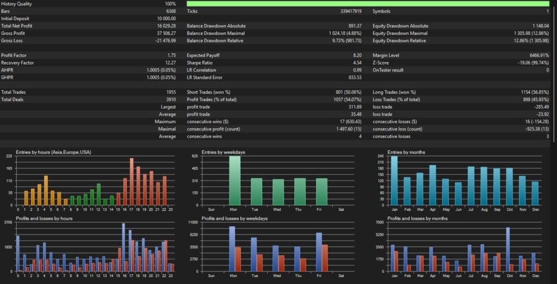
Task: Select the largest profit trade value "311.69"
Action: point(355,107)
